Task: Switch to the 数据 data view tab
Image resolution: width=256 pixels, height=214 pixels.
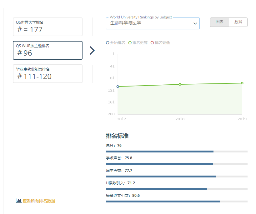Action: click(238, 22)
